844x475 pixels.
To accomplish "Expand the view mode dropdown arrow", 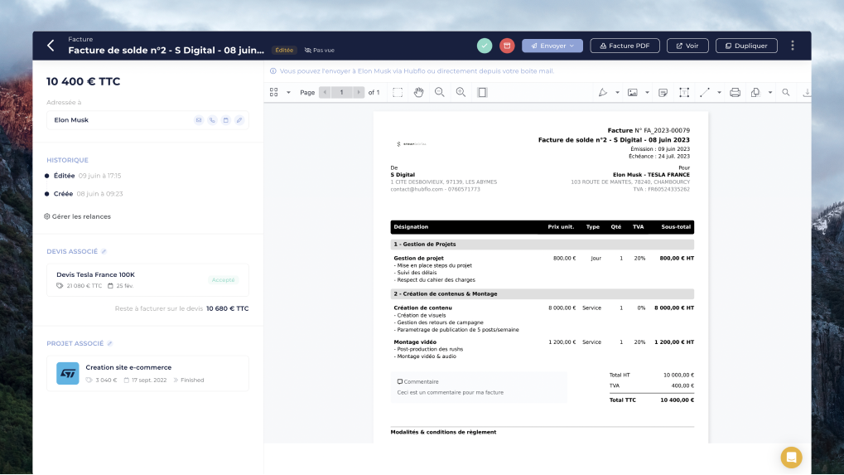I will 288,93.
